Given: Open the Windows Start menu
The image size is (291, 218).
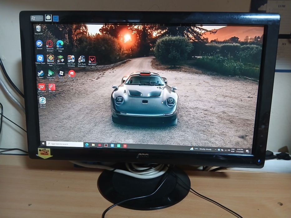Looking at the screenshot, I should pyautogui.click(x=43, y=143).
